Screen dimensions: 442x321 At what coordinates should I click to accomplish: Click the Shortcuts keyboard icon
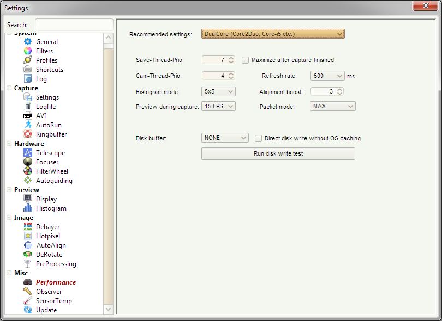28,70
